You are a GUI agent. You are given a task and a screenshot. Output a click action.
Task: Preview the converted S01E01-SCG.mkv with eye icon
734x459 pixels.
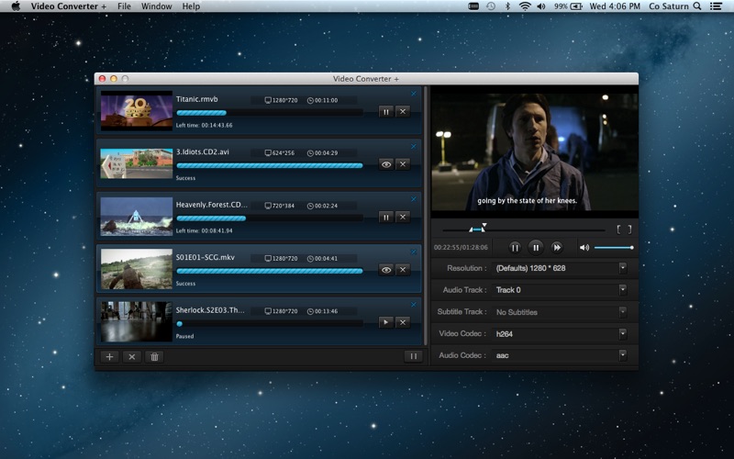[x=385, y=270]
